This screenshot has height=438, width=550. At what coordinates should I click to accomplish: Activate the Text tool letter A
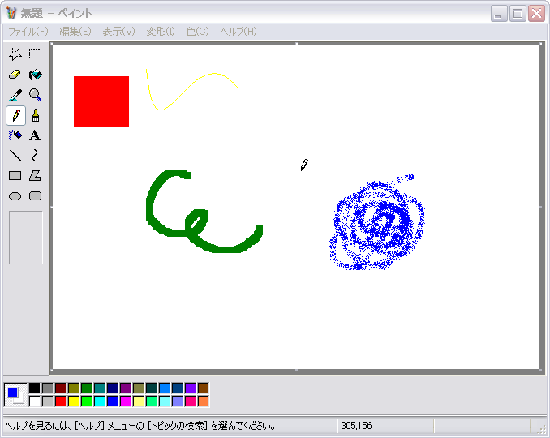click(x=35, y=135)
